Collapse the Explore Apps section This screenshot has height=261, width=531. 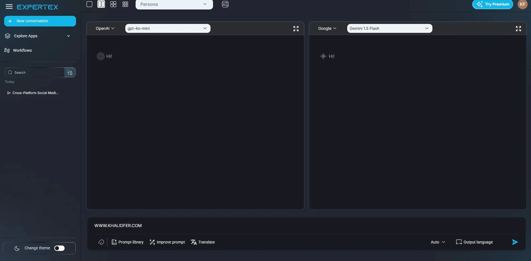[68, 36]
